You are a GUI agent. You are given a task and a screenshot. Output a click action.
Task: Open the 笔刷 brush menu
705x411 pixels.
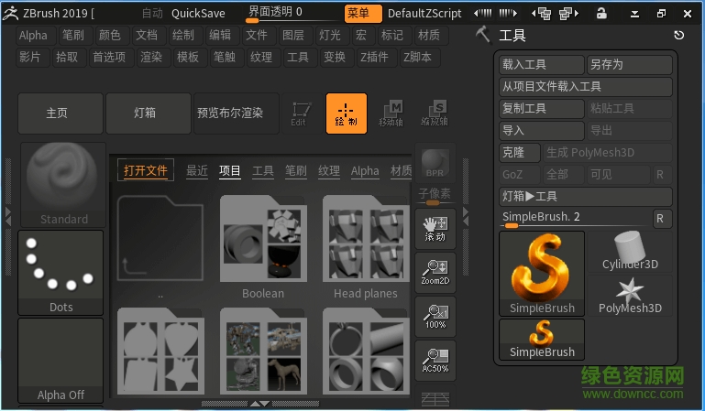[73, 36]
